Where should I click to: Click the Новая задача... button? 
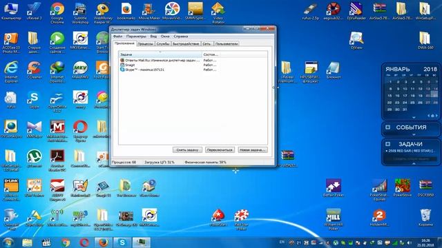click(x=253, y=150)
